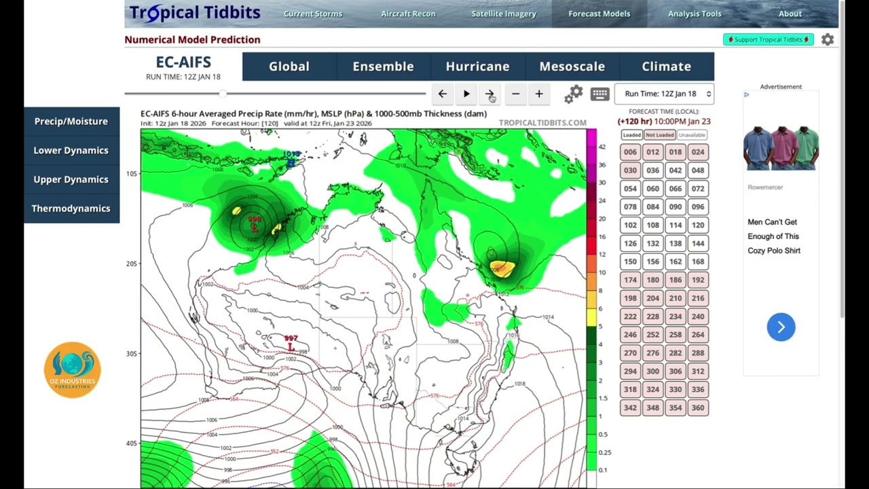Open animation settings gears icon
The width and height of the screenshot is (869, 489).
(574, 94)
